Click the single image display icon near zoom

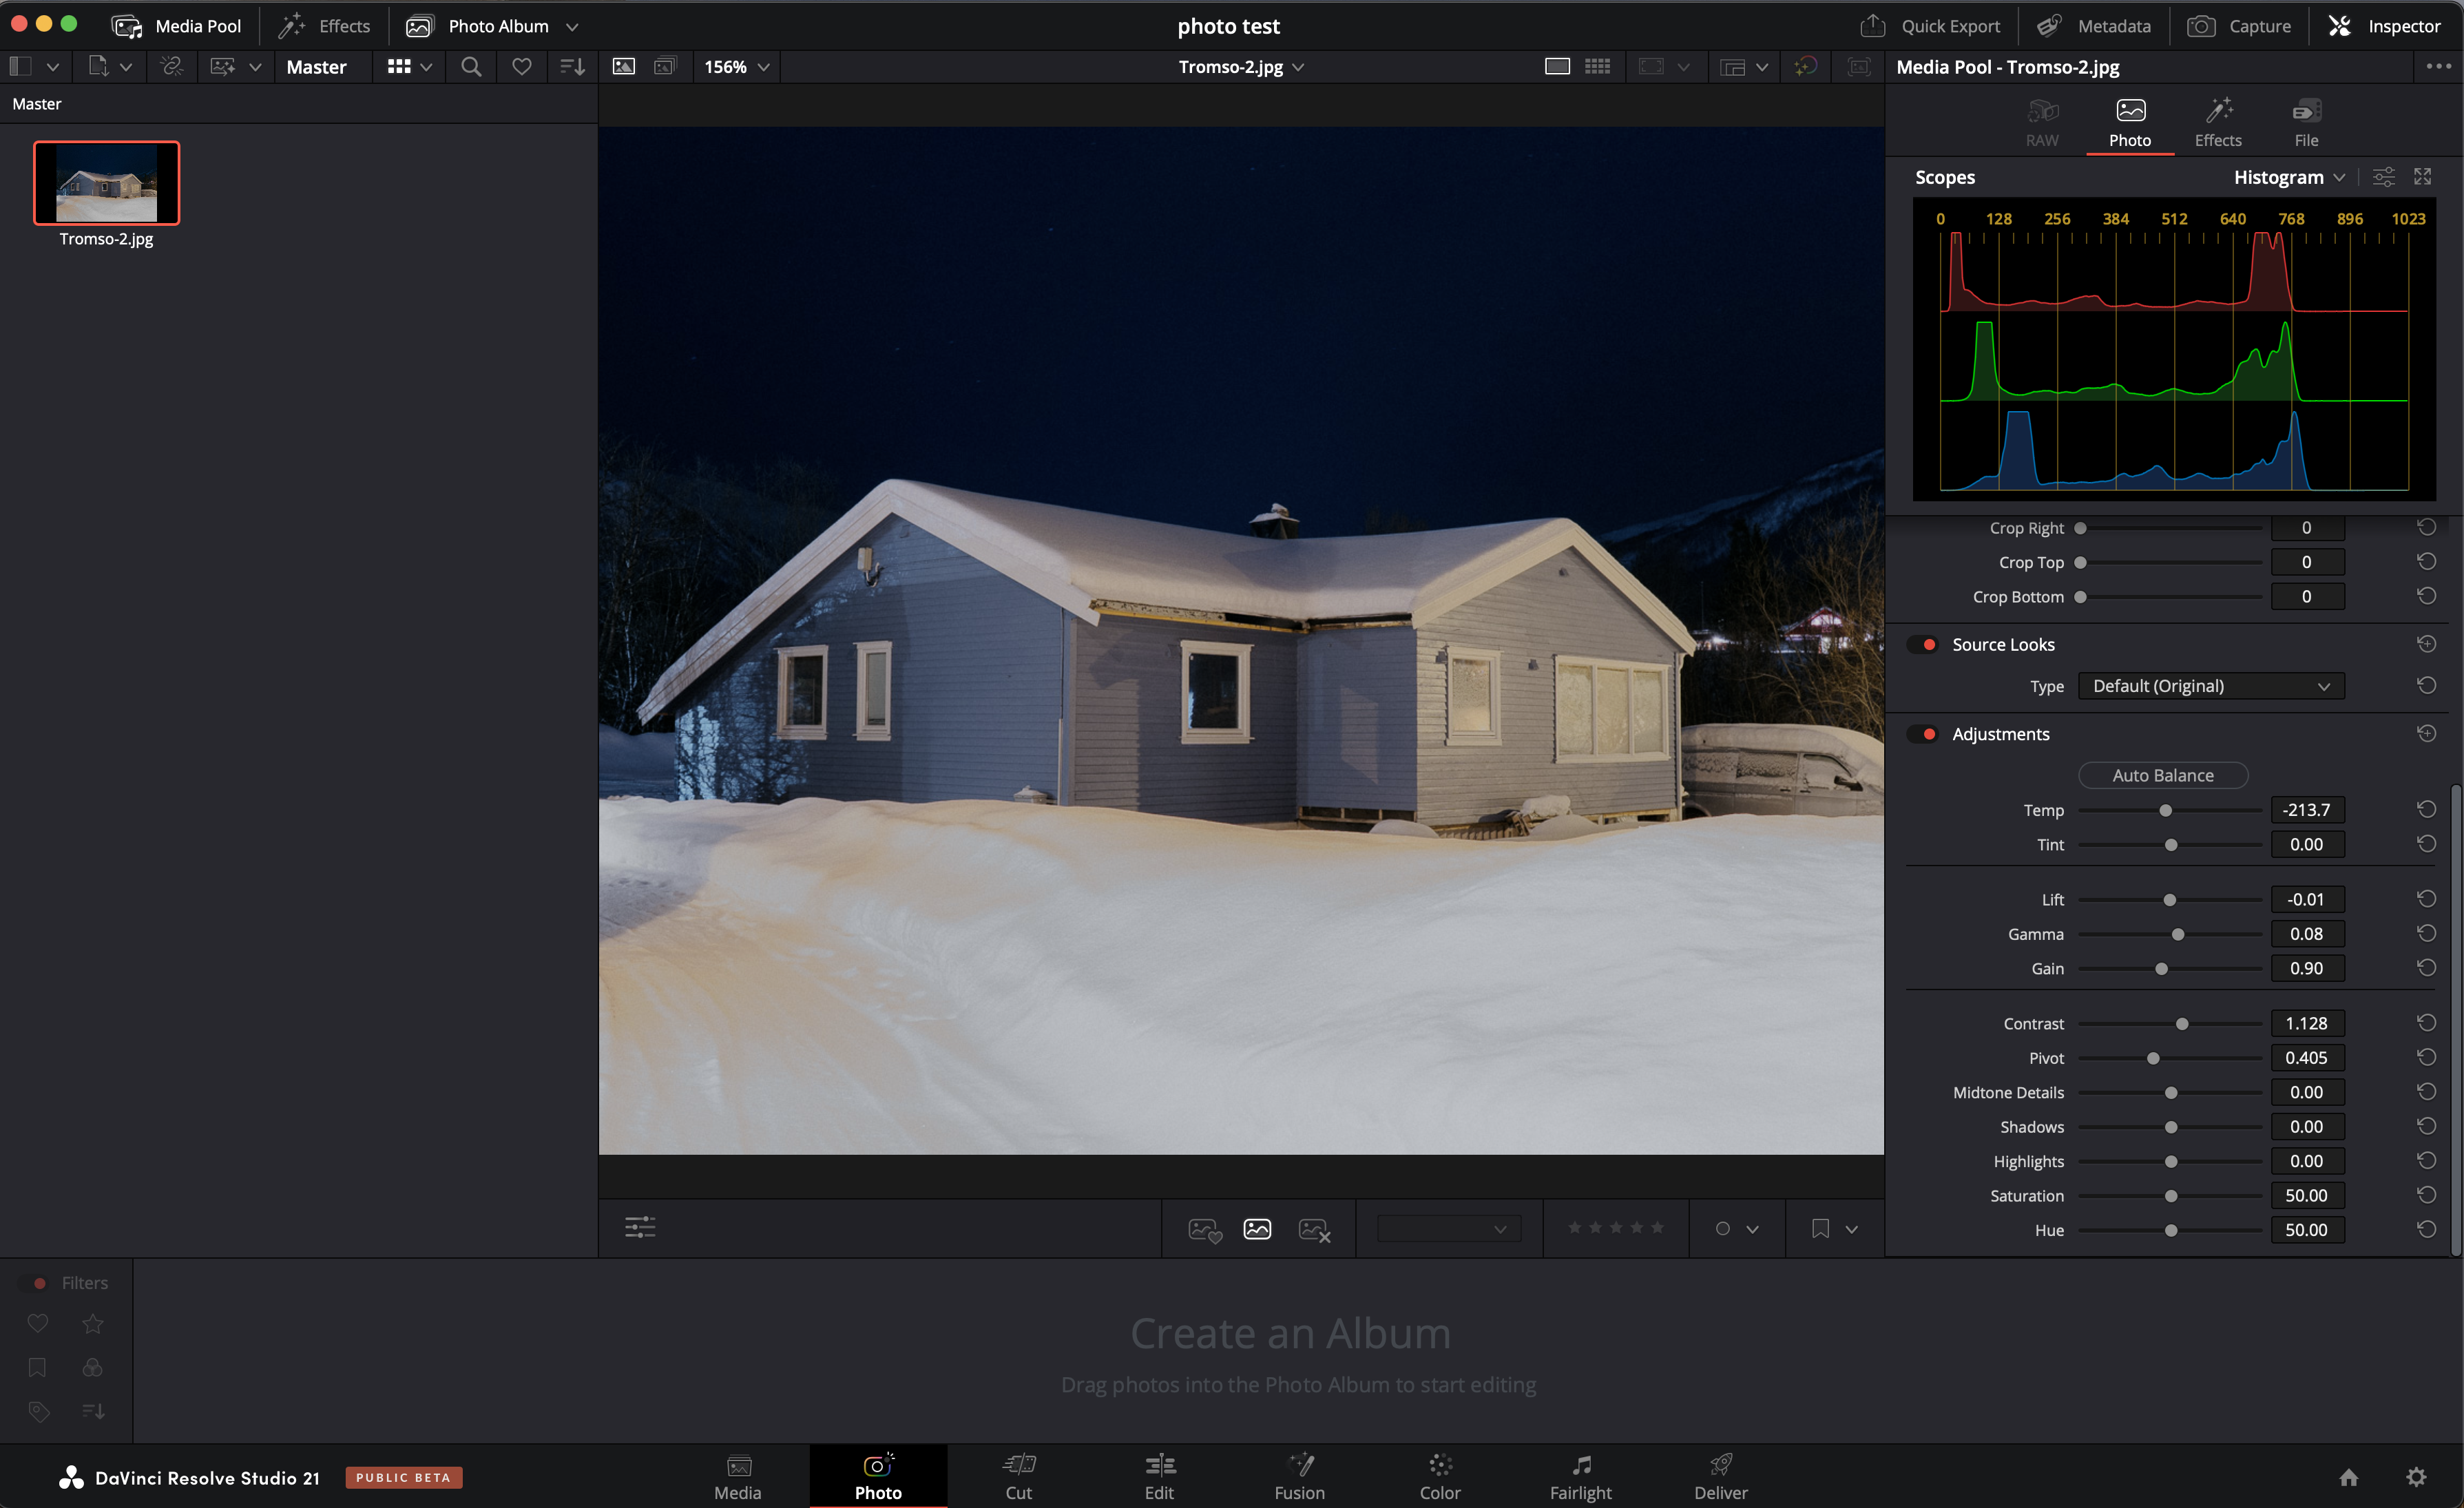point(624,67)
